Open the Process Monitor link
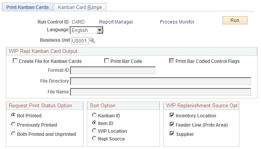The image size is (261, 149). (x=177, y=22)
